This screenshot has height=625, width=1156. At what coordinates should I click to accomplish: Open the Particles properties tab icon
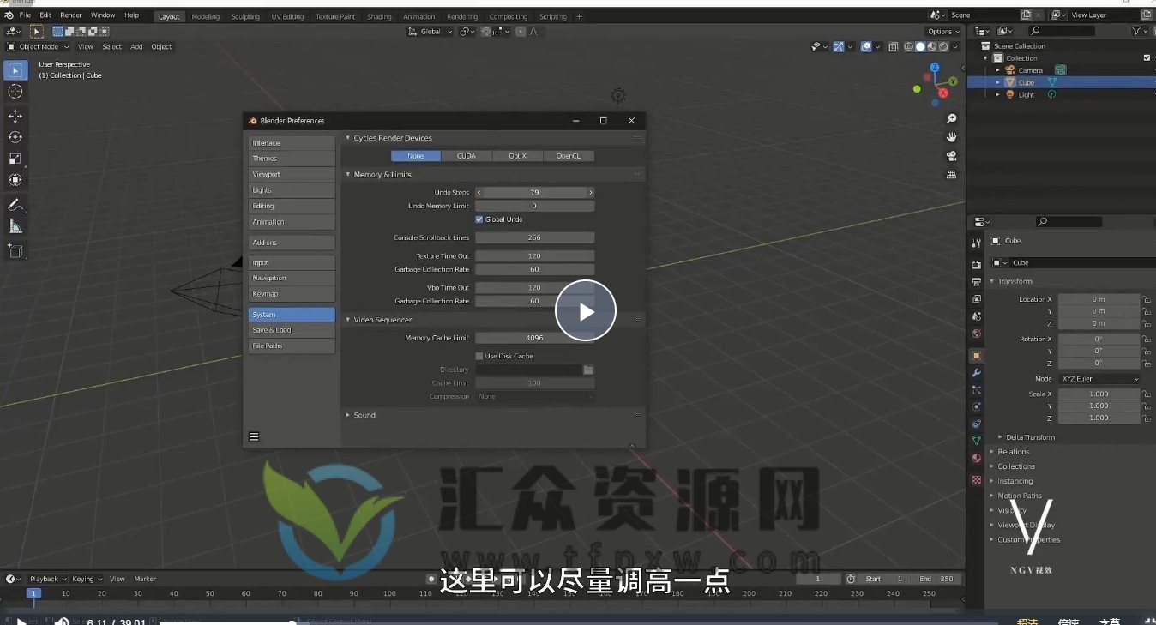pos(976,389)
